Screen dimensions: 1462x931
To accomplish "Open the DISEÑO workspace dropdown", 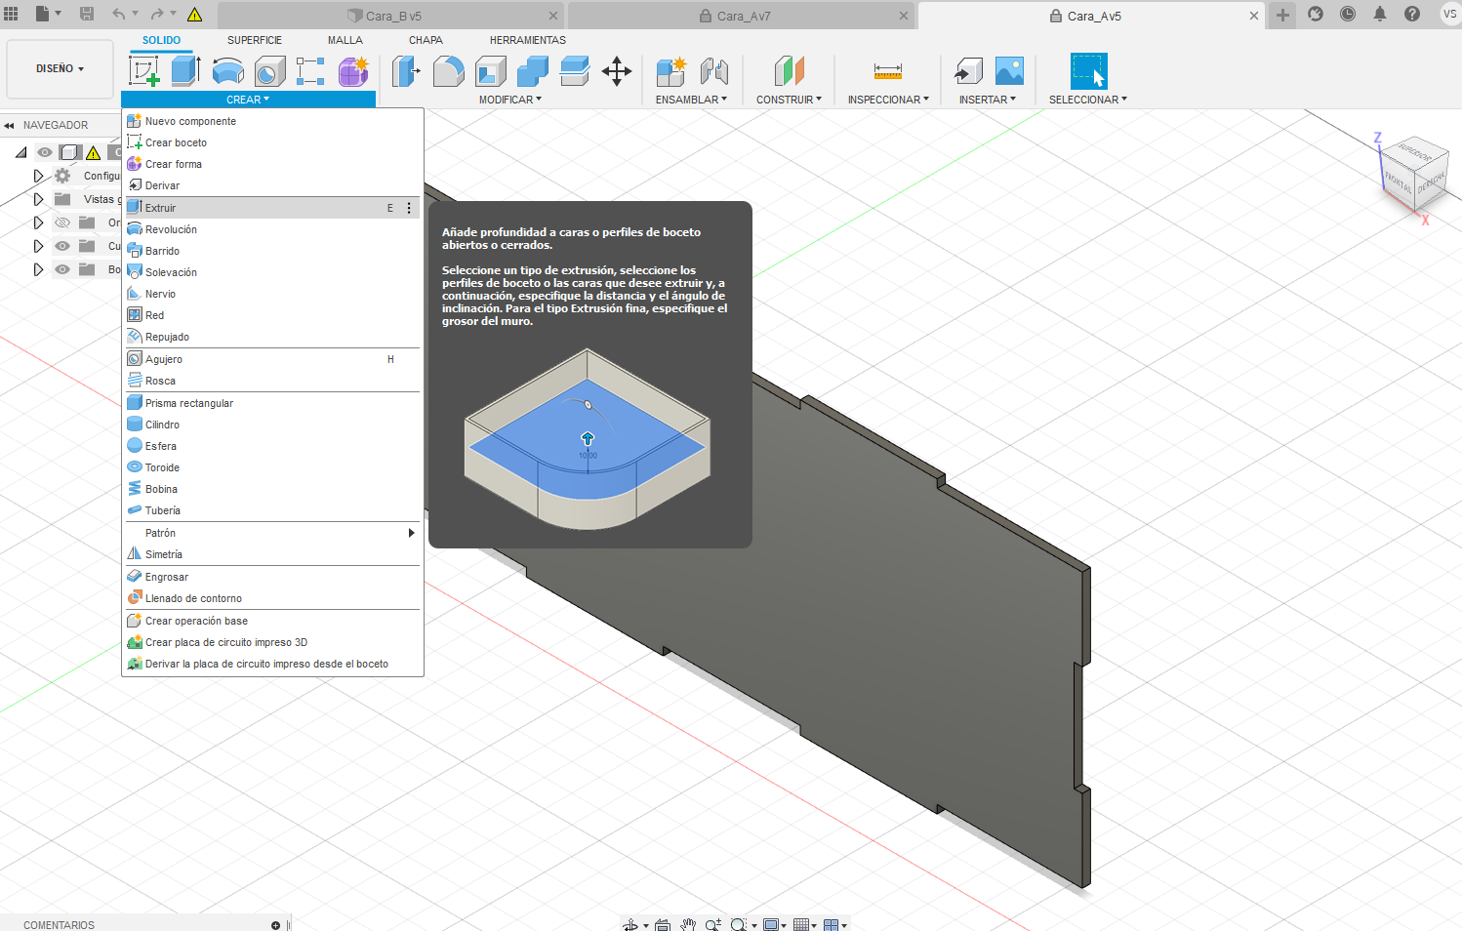I will click(x=60, y=69).
